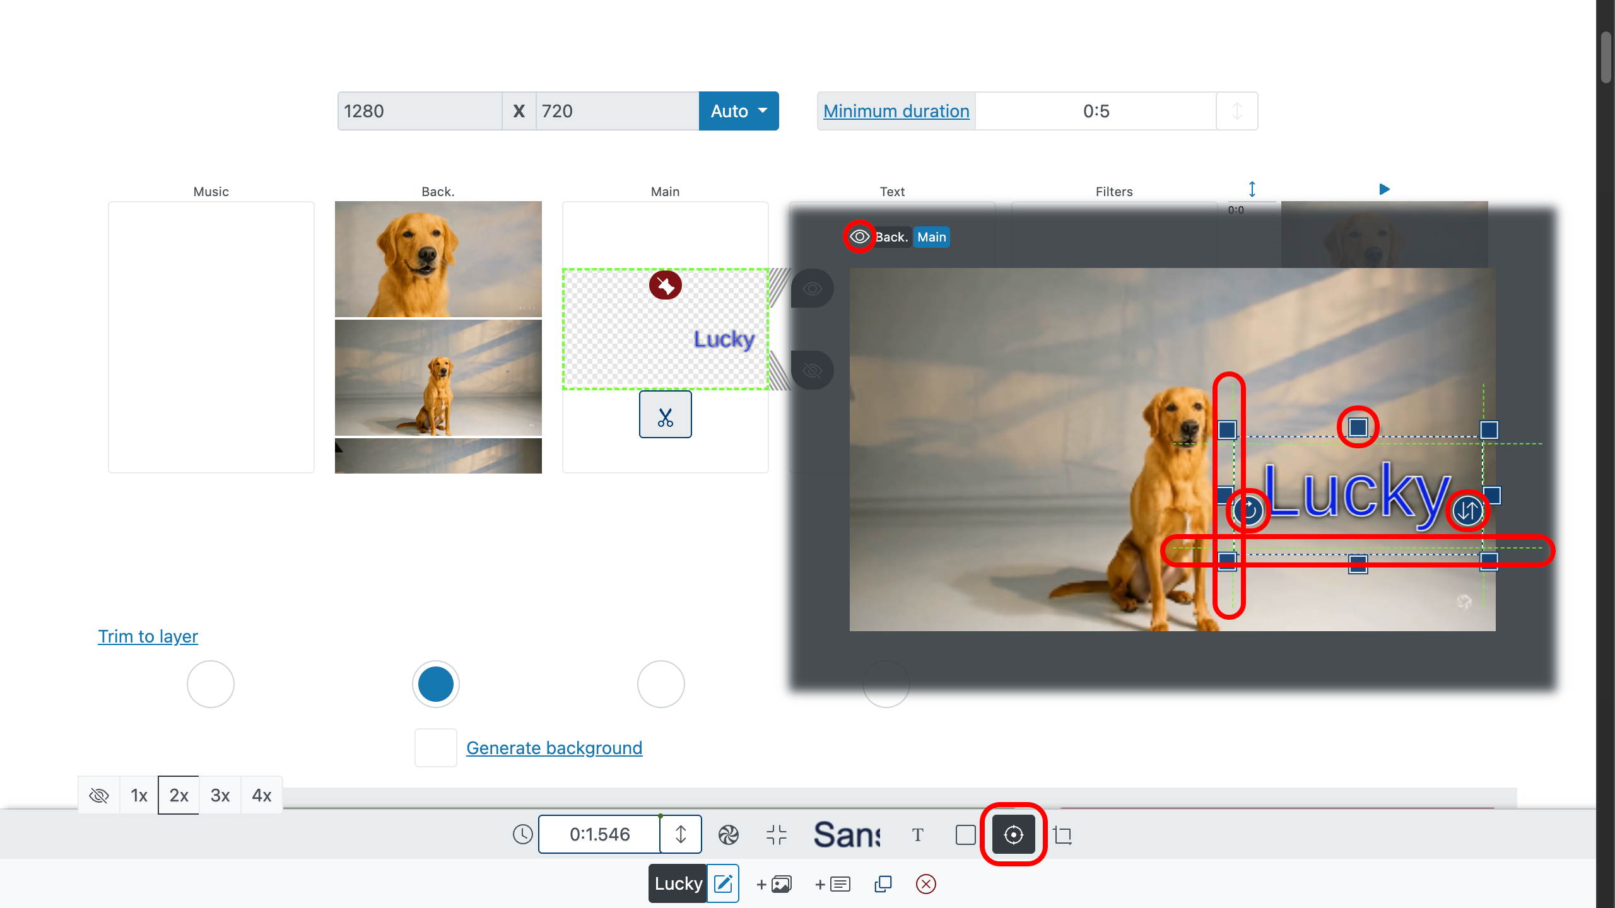Adjust the time value stepper beside 0:1.546
Screen dimensions: 1615x908
680,834
